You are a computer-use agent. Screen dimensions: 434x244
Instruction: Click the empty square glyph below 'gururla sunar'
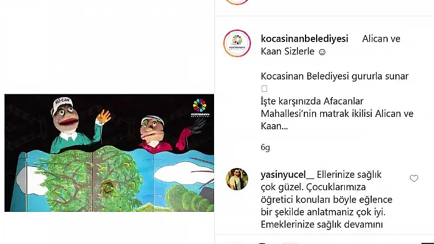point(265,88)
